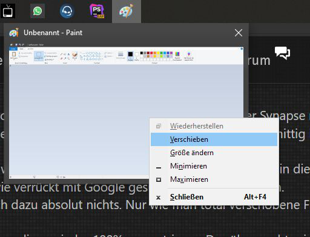Click the forum chat bubbles icon
310x237 pixels.
282,53
